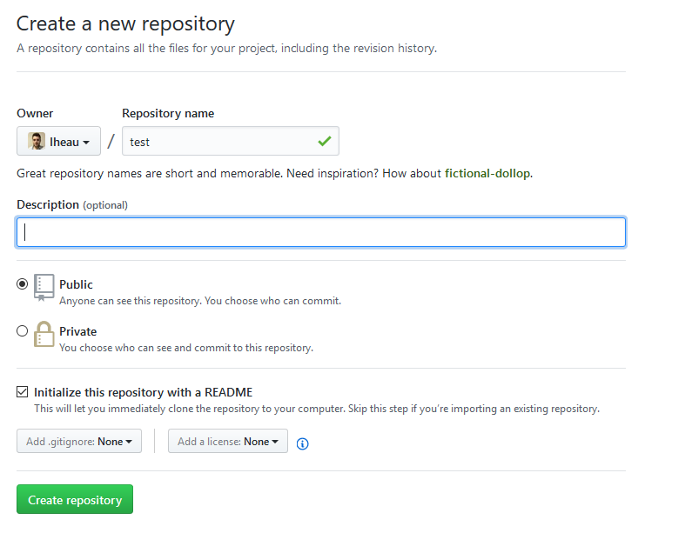Click the blue info icon beside license

303,443
